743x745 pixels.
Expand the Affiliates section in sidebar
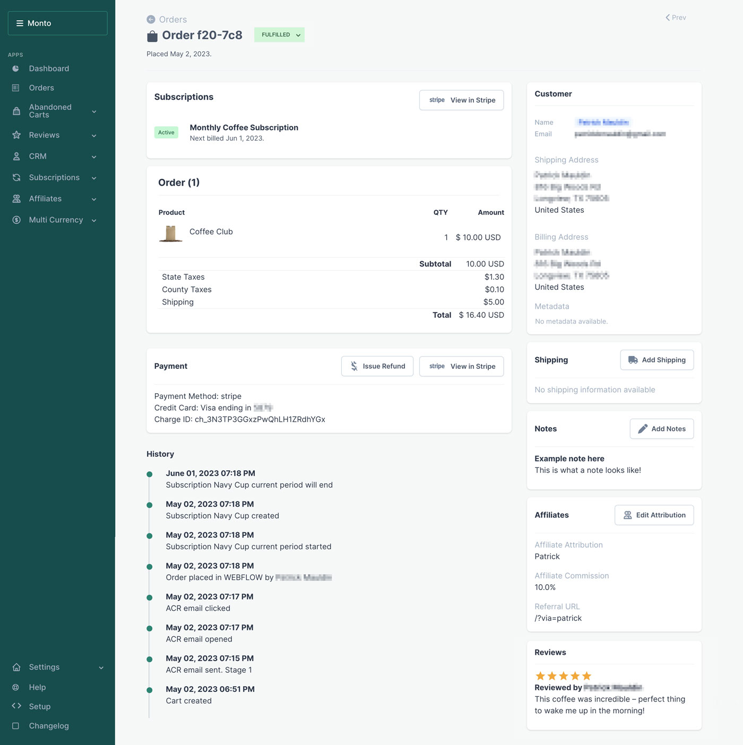(94, 199)
